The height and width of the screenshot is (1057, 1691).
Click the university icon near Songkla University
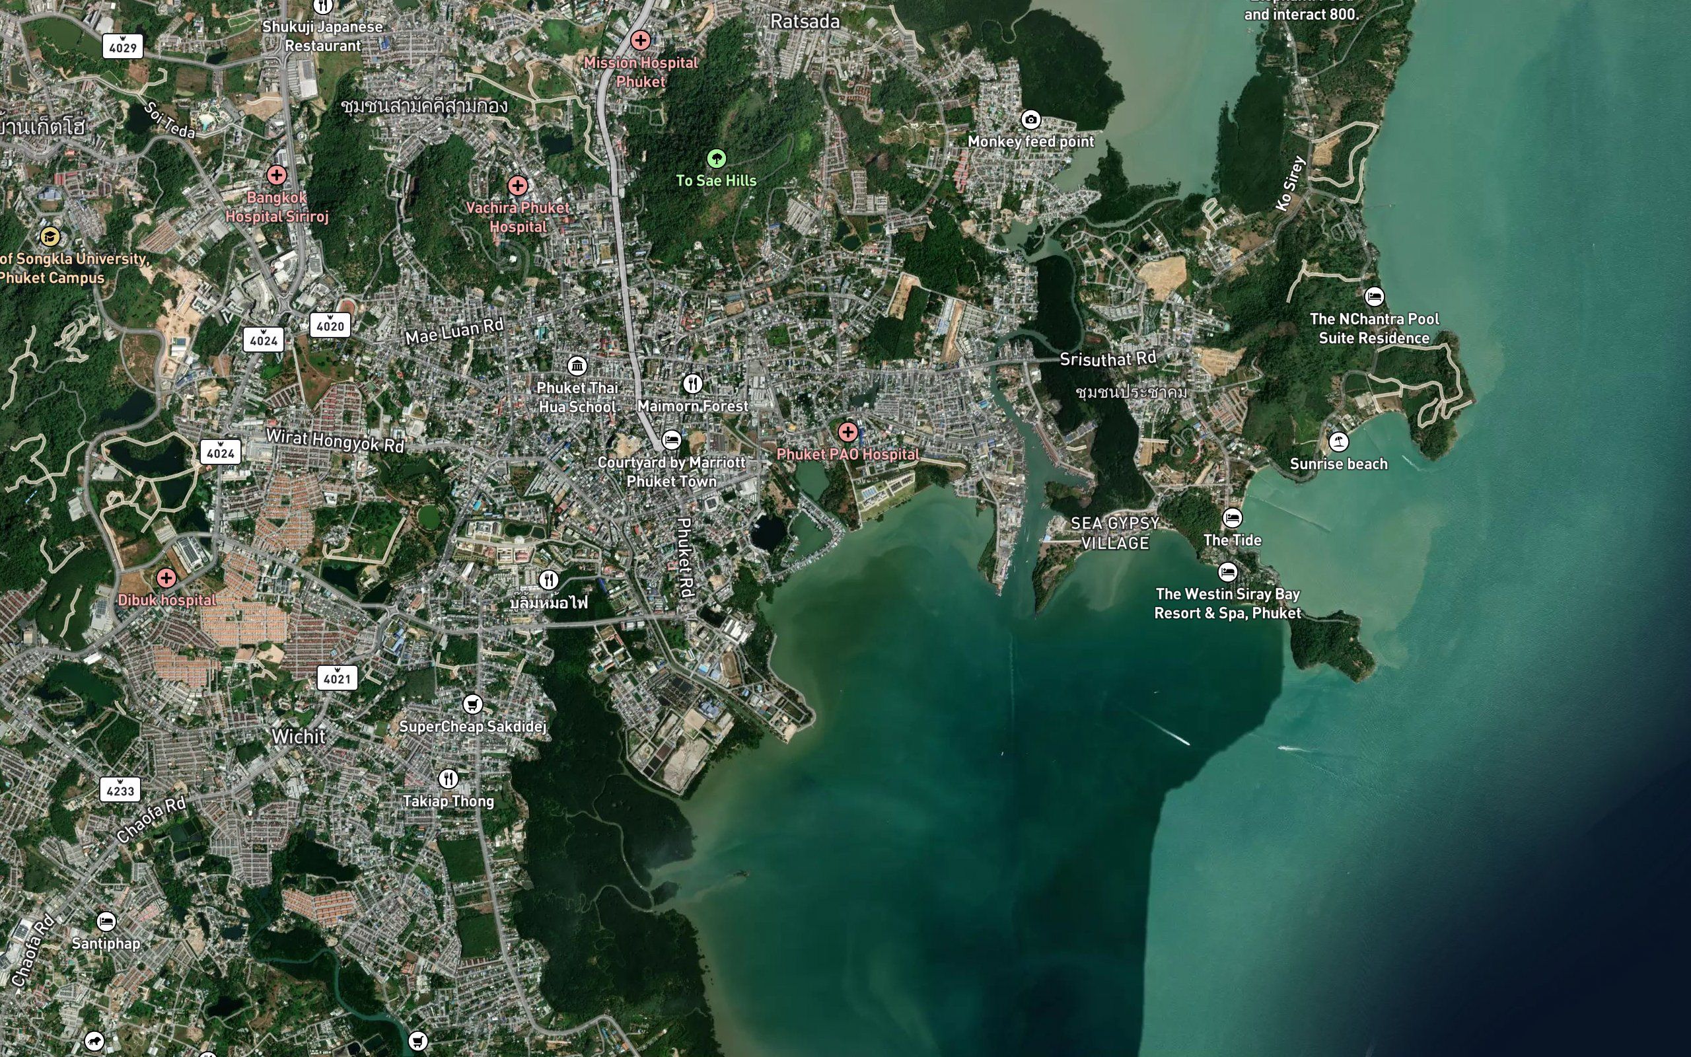[49, 237]
